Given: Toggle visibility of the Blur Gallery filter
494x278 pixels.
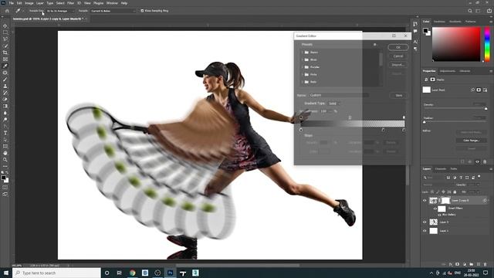Looking at the screenshot, I should (x=439, y=215).
